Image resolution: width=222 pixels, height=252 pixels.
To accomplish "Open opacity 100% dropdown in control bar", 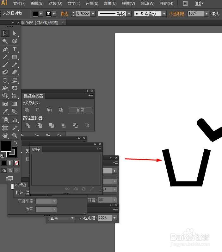I will click(x=207, y=14).
